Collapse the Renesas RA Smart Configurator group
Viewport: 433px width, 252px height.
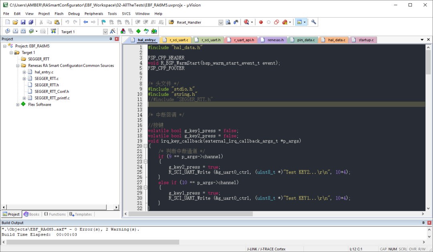[18, 66]
